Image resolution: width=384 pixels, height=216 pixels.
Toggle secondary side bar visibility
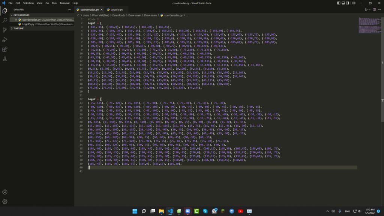click(348, 3)
